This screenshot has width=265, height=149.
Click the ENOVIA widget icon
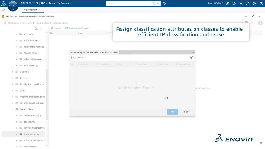(x=3, y=17)
